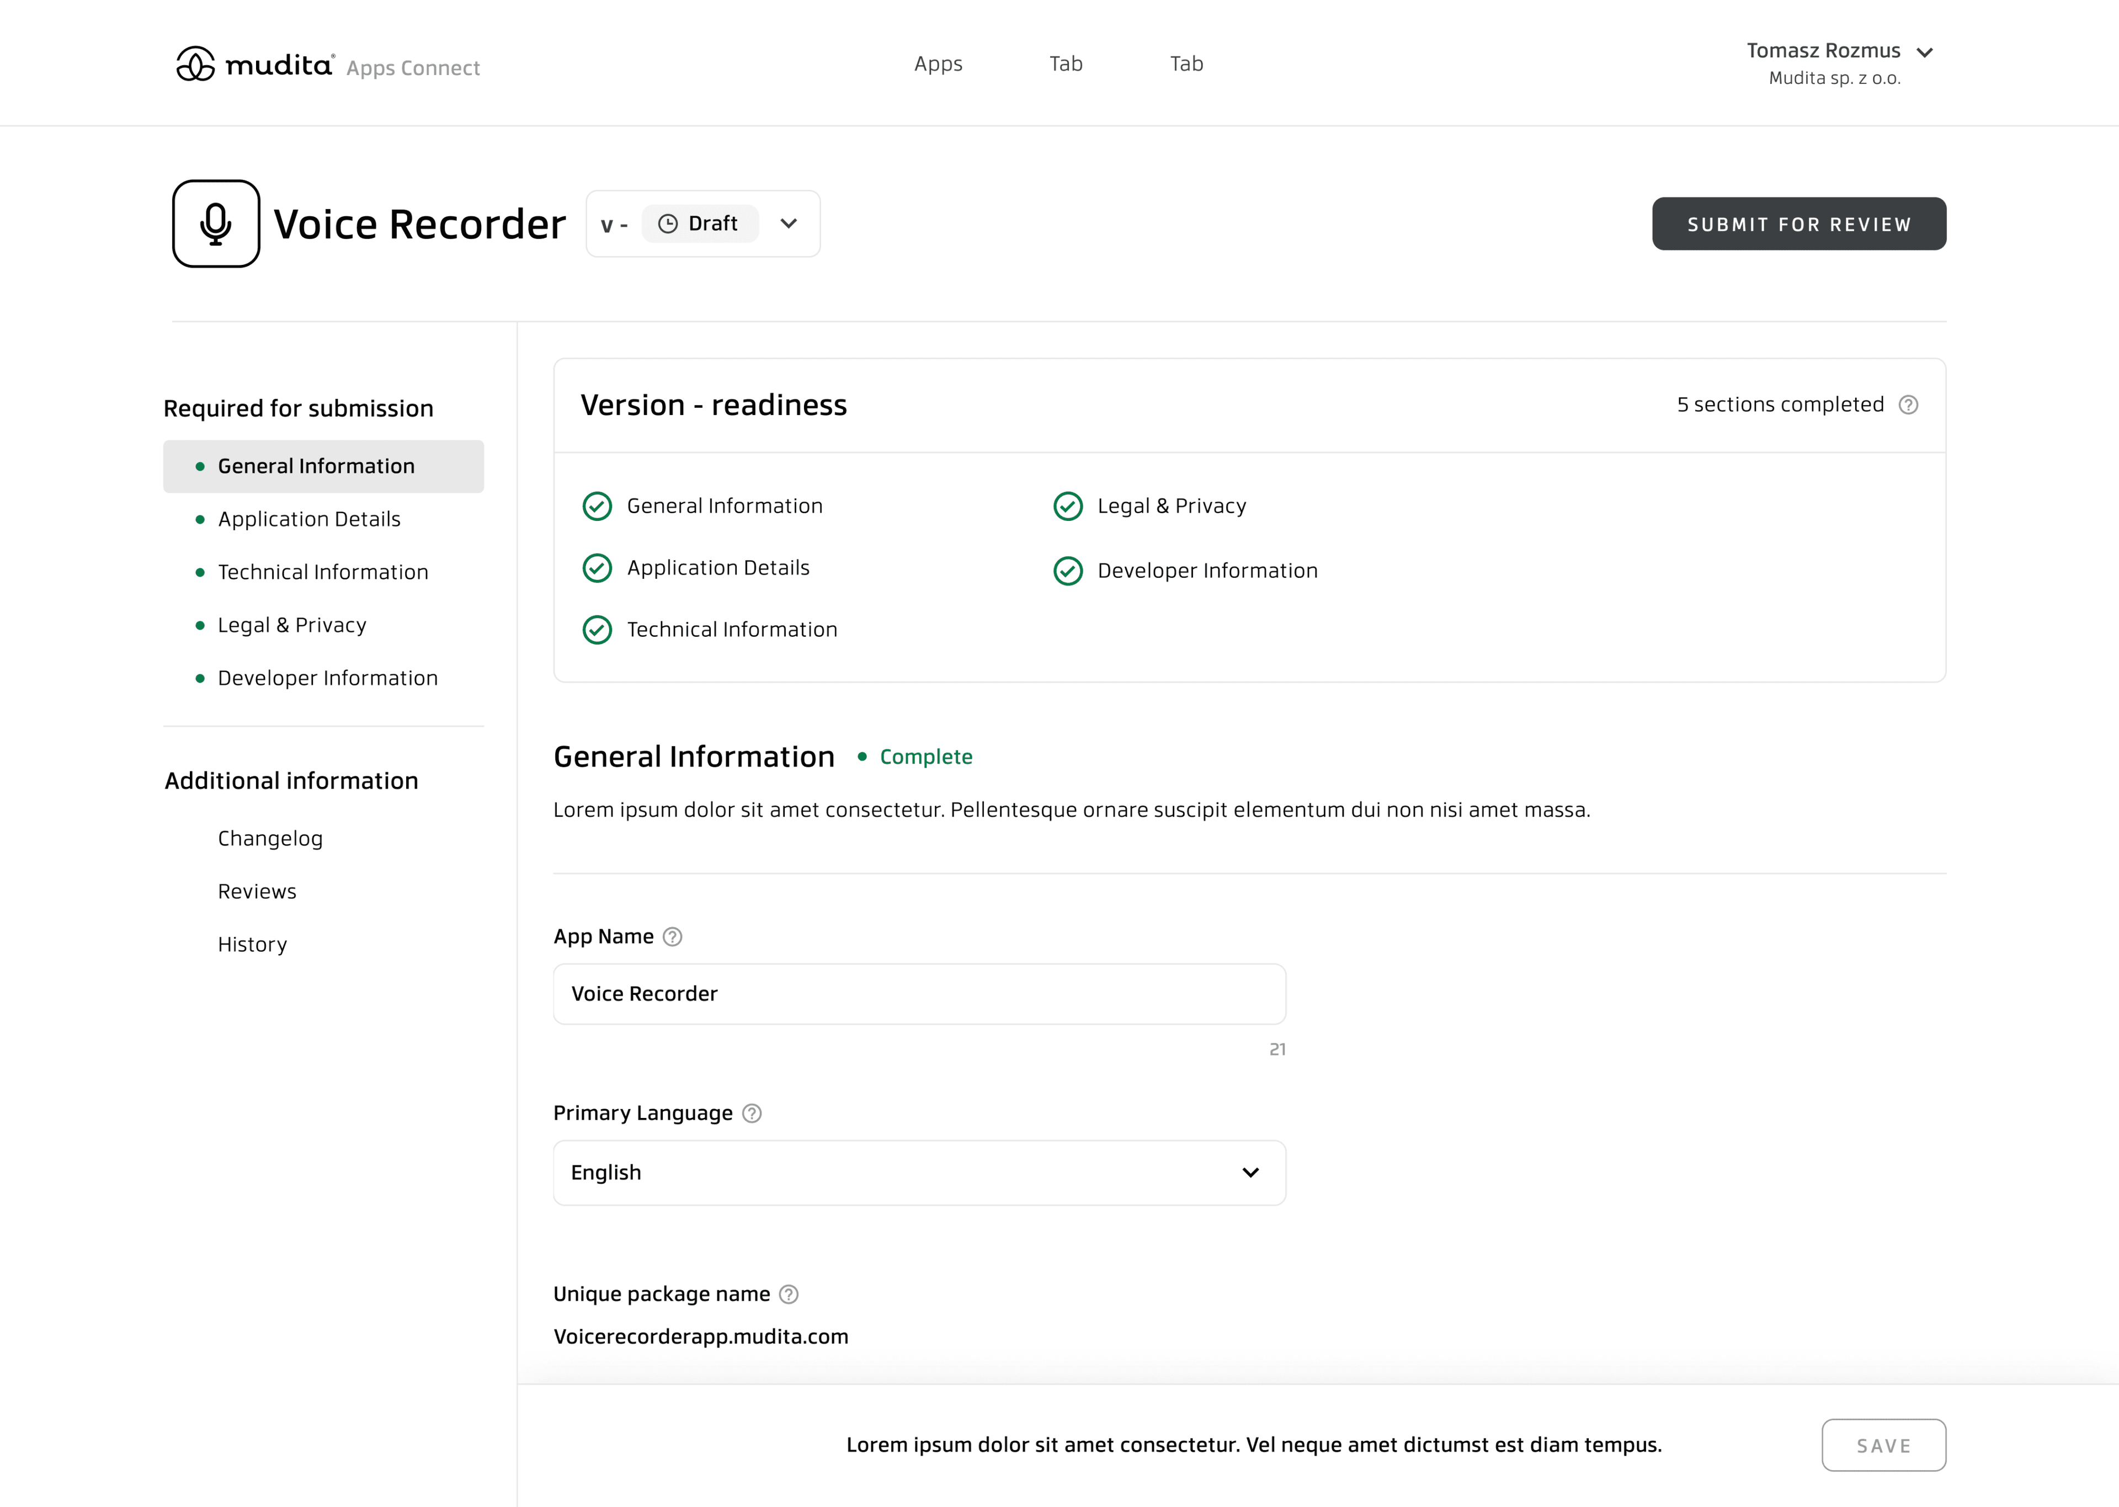Click the App Name character counter 21
This screenshot has height=1507, width=2119.
pyautogui.click(x=1277, y=1050)
